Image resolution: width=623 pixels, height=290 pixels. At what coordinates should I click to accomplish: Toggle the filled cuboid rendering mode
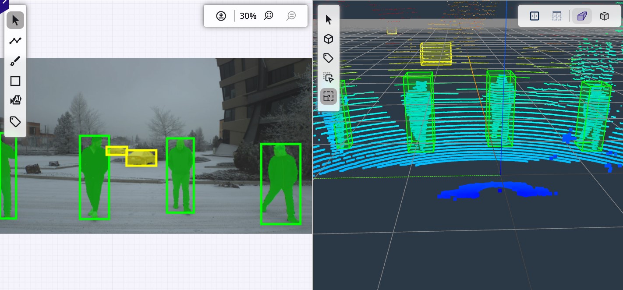[581, 16]
